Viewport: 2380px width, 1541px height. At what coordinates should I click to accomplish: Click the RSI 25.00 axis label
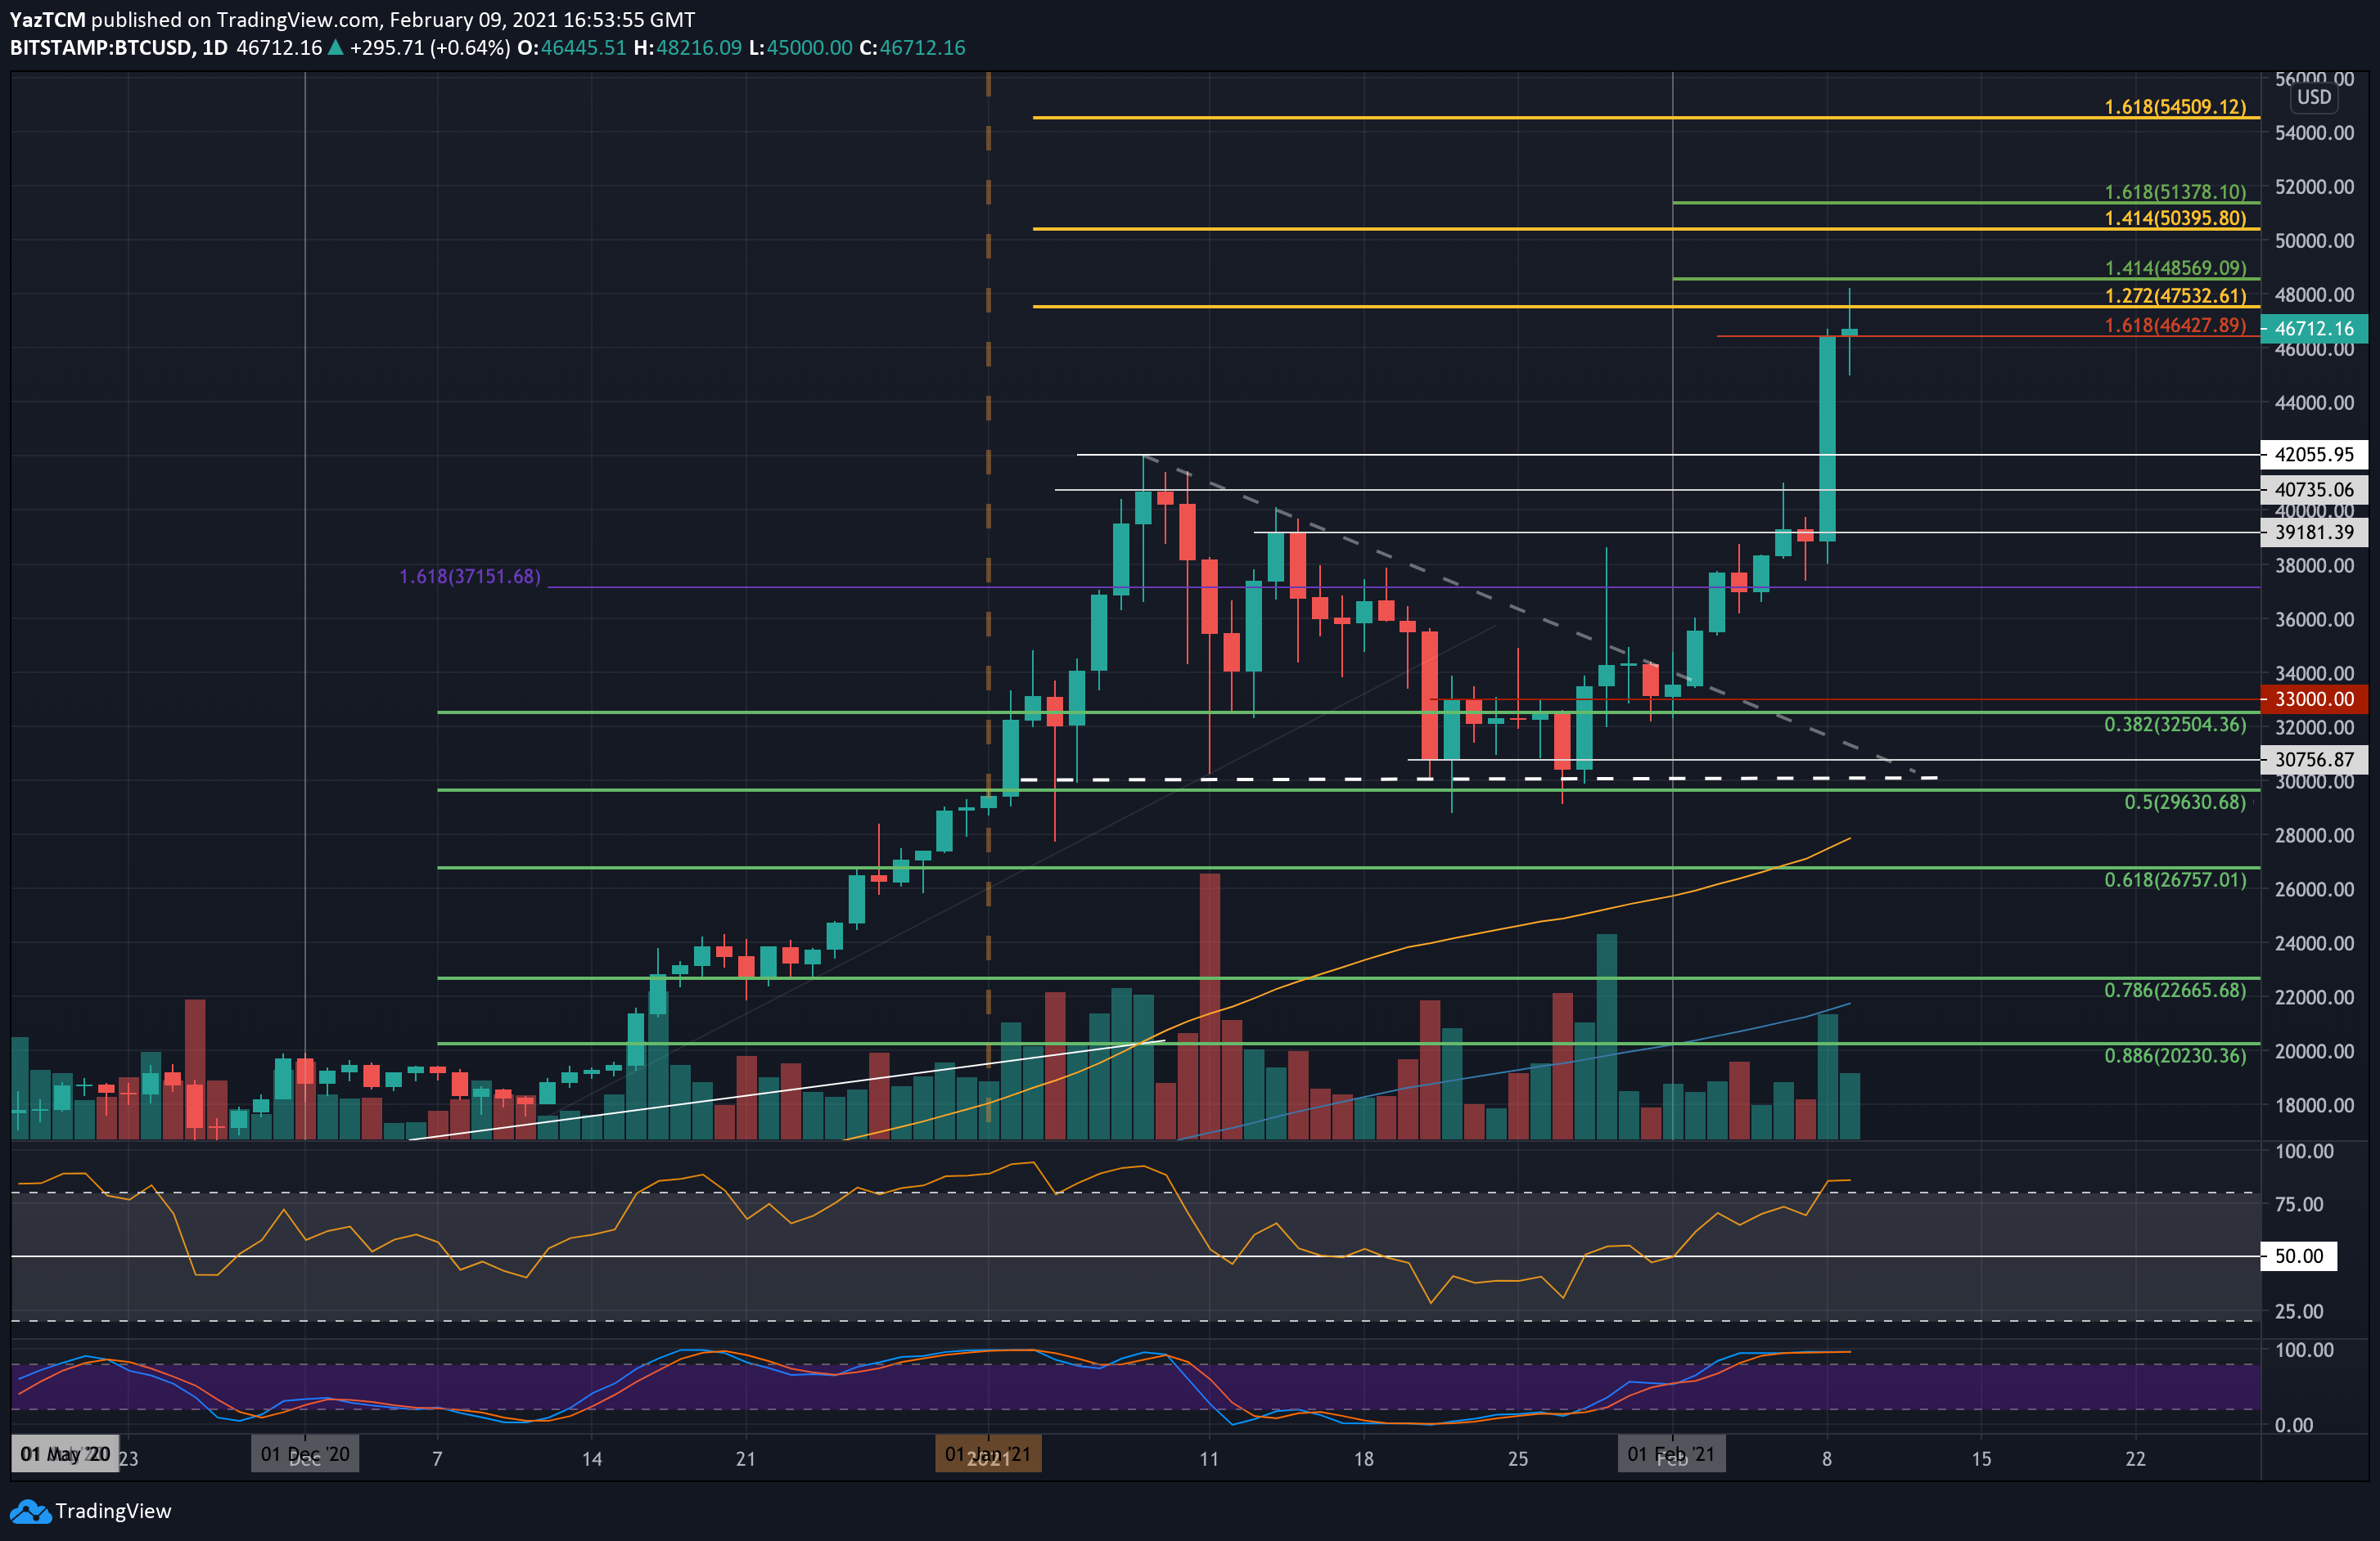point(2299,1310)
